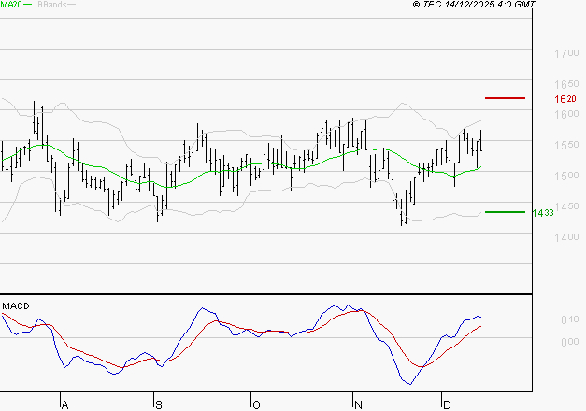
Task: Click the green support line marker
Action: [505, 212]
